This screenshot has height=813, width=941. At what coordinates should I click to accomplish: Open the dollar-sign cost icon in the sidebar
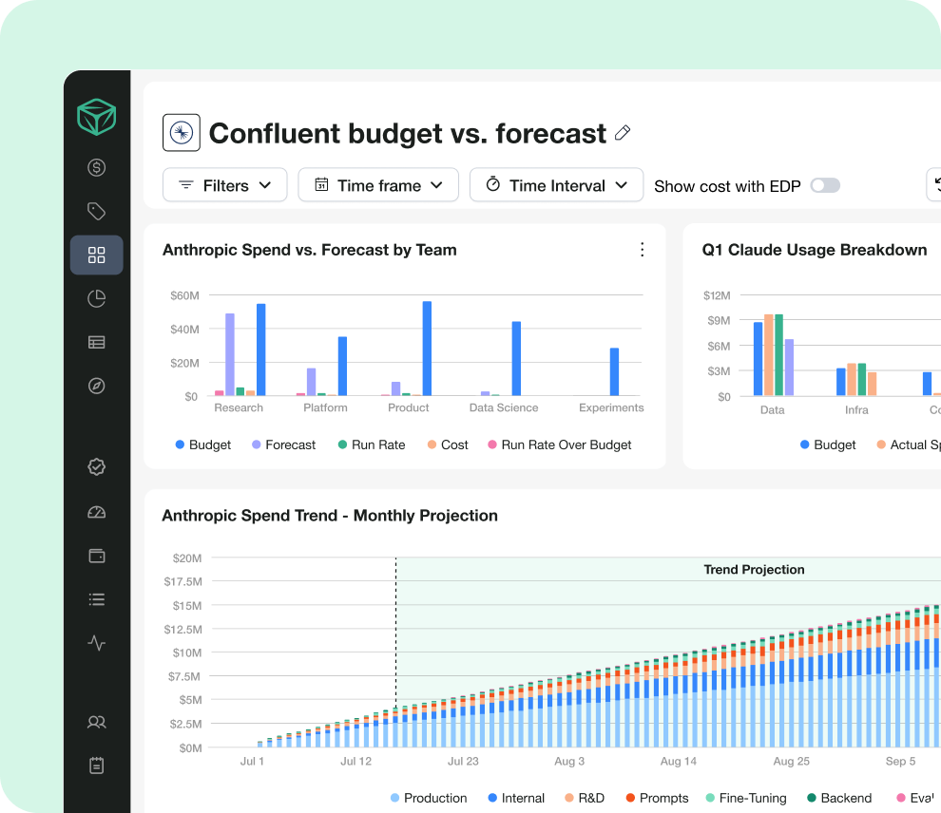96,167
